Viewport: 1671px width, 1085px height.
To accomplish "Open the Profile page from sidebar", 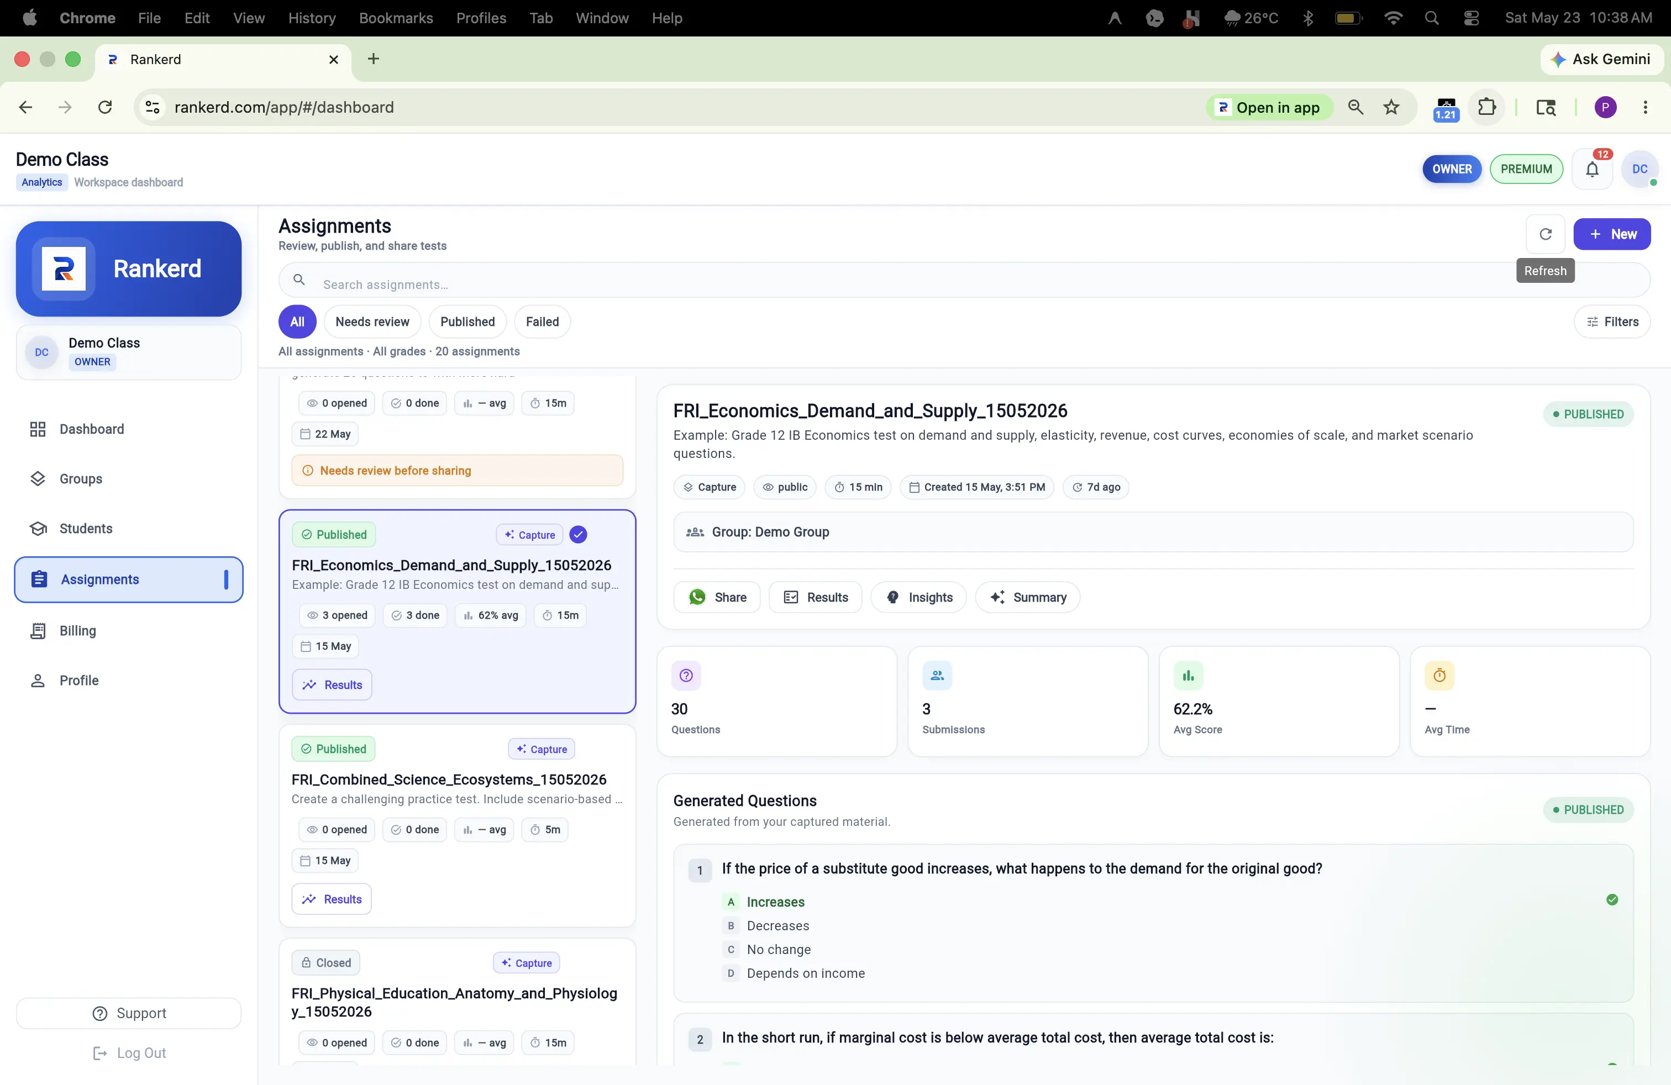I will [129, 681].
